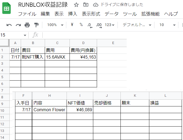Apply yen currency format

point(72,24)
